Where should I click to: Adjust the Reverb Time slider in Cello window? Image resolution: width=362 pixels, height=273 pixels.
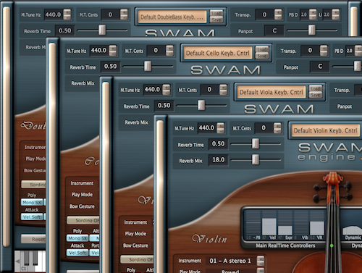coord(148,66)
